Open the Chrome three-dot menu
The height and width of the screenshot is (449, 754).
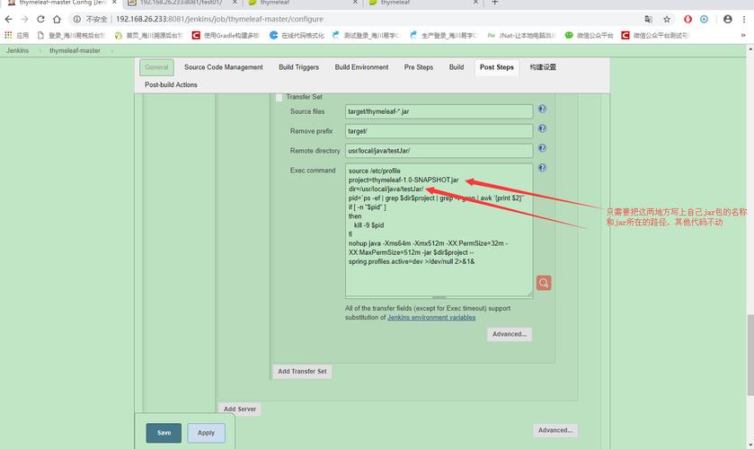click(744, 19)
